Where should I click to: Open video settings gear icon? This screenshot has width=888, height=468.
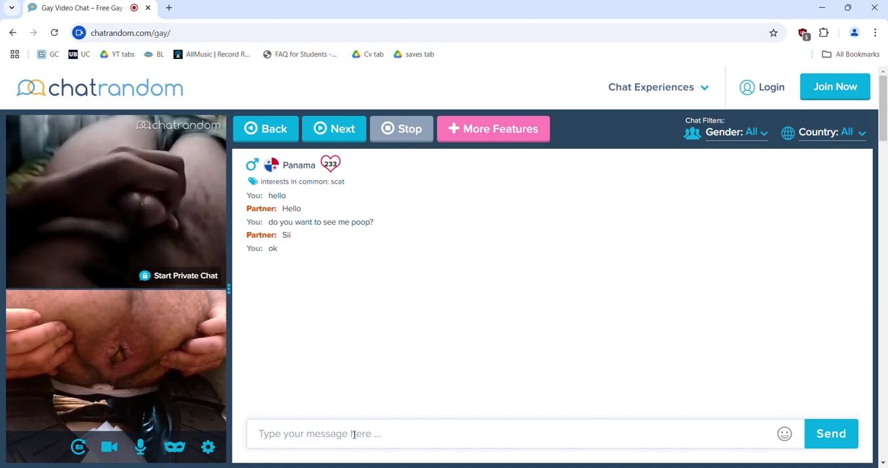(208, 447)
